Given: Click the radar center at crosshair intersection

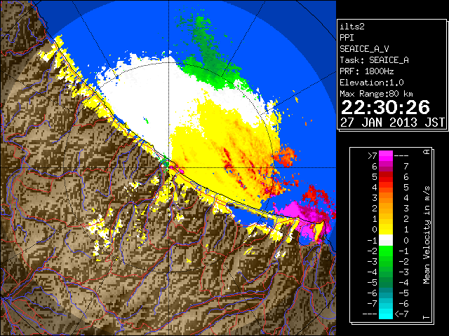Looking at the screenshot, I should tap(169, 168).
